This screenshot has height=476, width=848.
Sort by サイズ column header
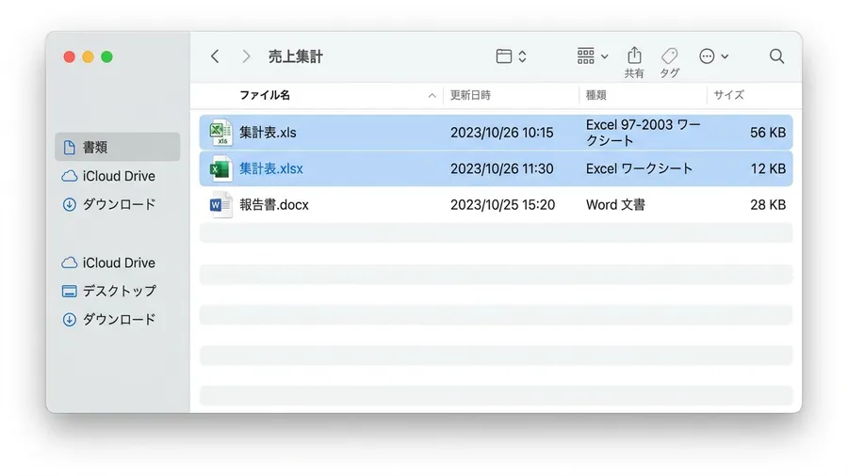(728, 95)
